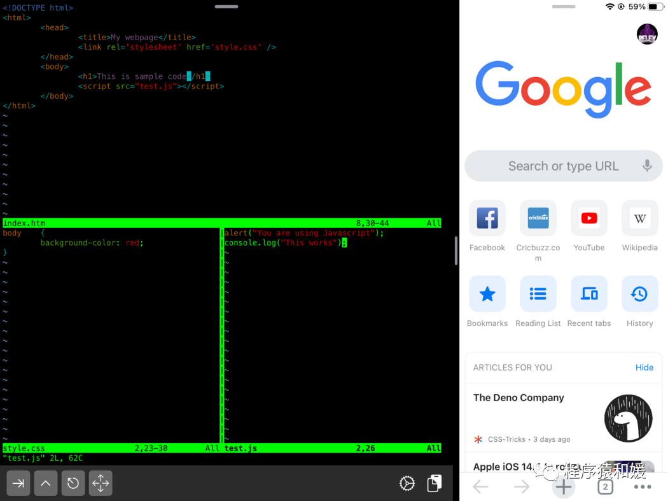
Task: Open terminal settings gear icon
Action: (407, 483)
